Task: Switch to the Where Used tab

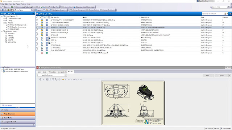Action: [52, 72]
